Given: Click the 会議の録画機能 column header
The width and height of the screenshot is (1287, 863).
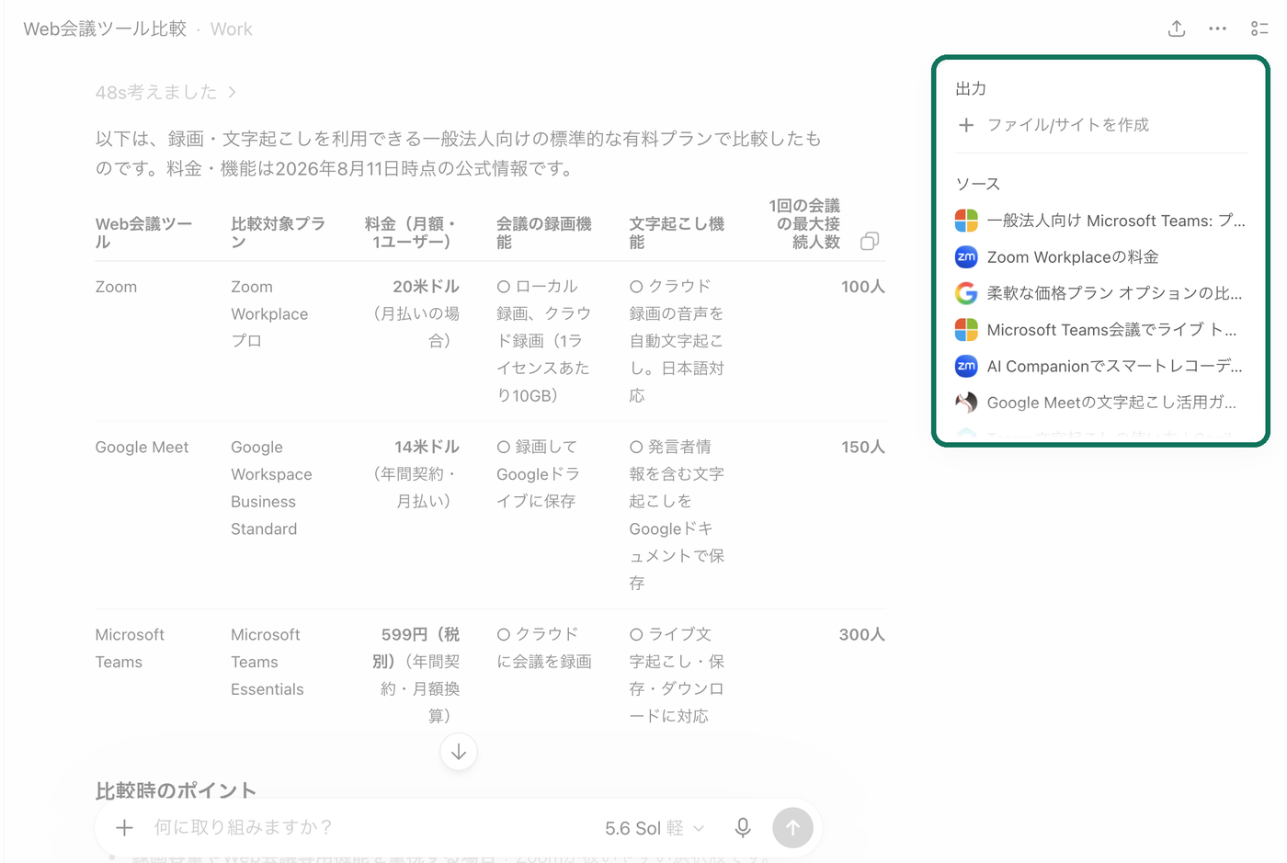Looking at the screenshot, I should tap(543, 233).
